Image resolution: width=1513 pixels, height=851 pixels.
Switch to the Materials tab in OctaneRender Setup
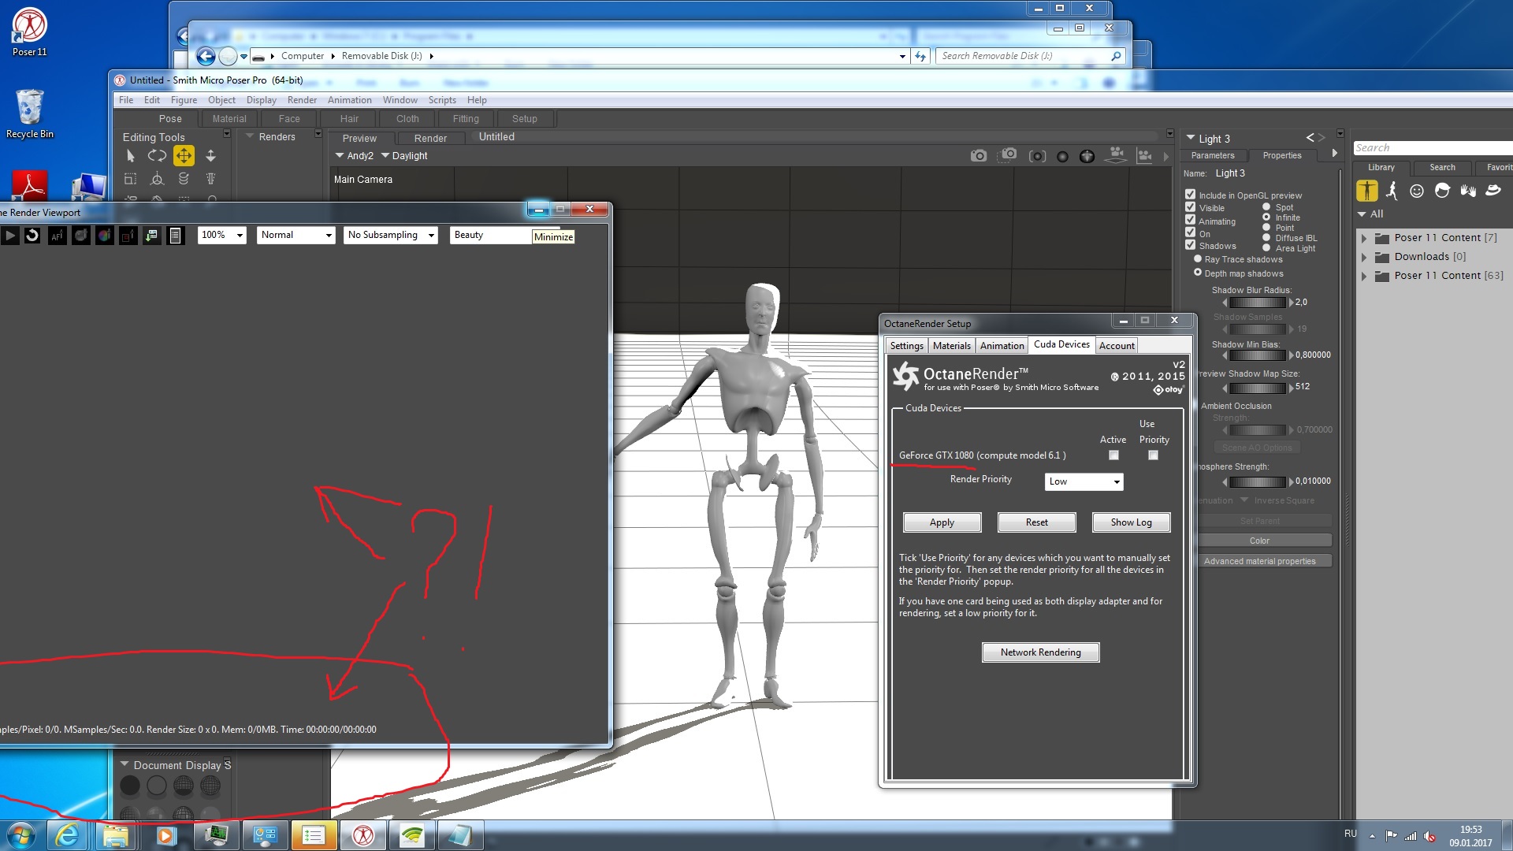point(951,346)
